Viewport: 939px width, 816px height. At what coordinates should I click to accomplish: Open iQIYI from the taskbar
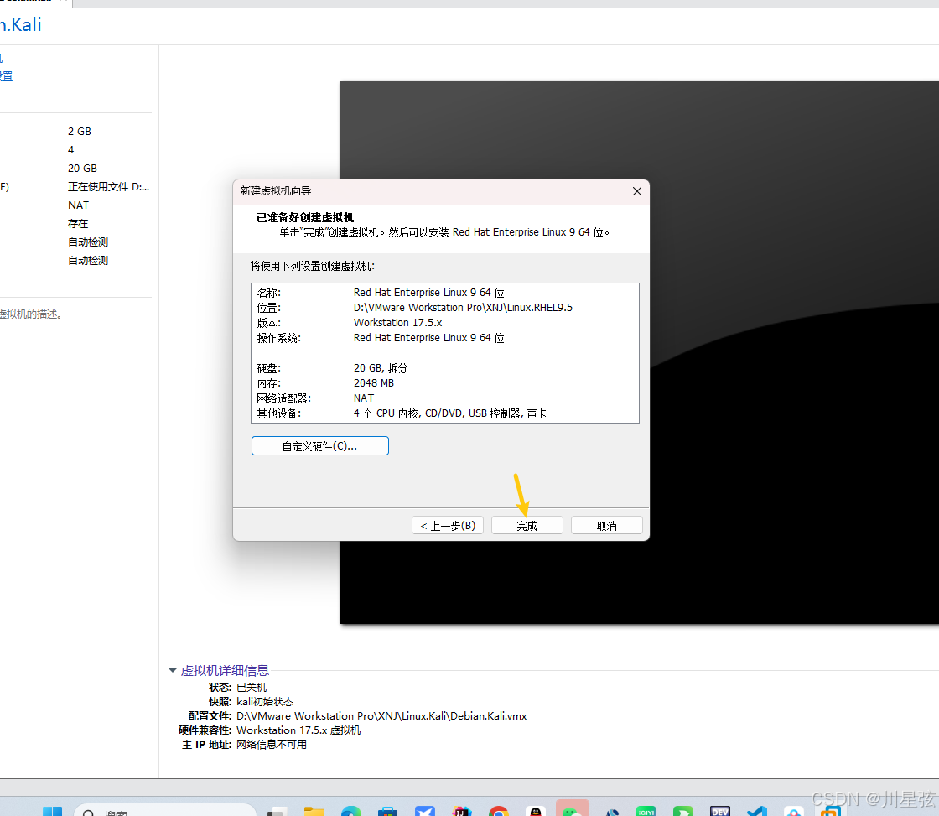click(x=646, y=811)
